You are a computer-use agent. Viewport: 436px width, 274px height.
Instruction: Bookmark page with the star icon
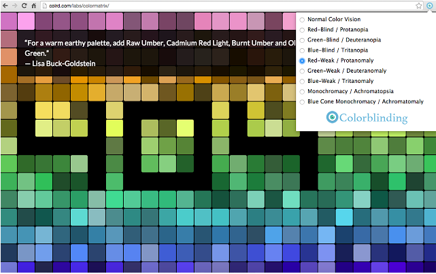point(418,5)
